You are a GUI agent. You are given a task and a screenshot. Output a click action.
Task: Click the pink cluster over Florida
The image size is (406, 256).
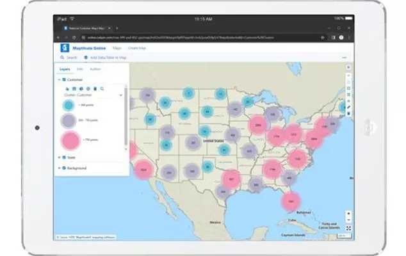(x=291, y=202)
